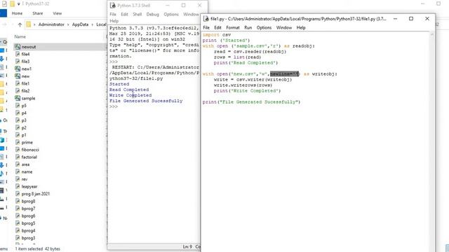Open Options menu in file1.py editor

[x=264, y=28]
